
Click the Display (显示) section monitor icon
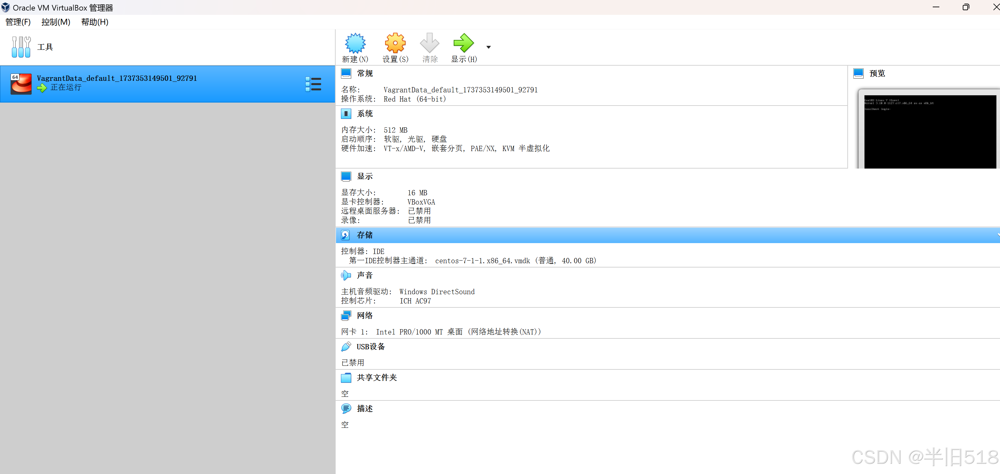click(x=346, y=176)
